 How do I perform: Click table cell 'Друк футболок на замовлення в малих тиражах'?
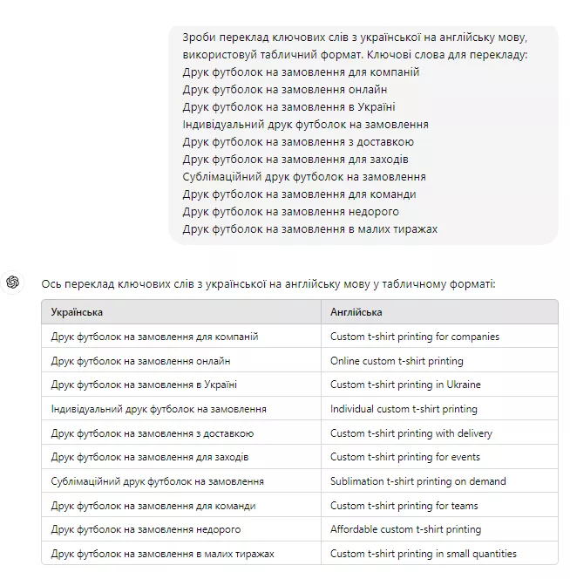pyautogui.click(x=162, y=554)
